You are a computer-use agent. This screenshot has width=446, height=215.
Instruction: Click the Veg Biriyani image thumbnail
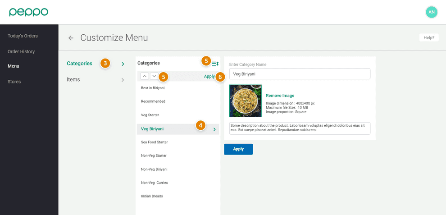tap(245, 101)
